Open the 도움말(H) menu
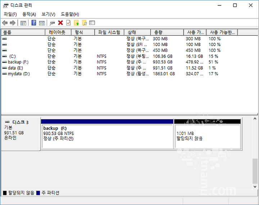Screen dimensions: 259x205 click(70, 14)
